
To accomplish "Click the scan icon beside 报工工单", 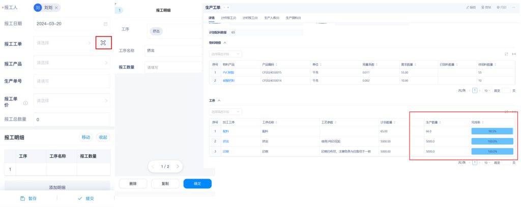I will [x=103, y=43].
